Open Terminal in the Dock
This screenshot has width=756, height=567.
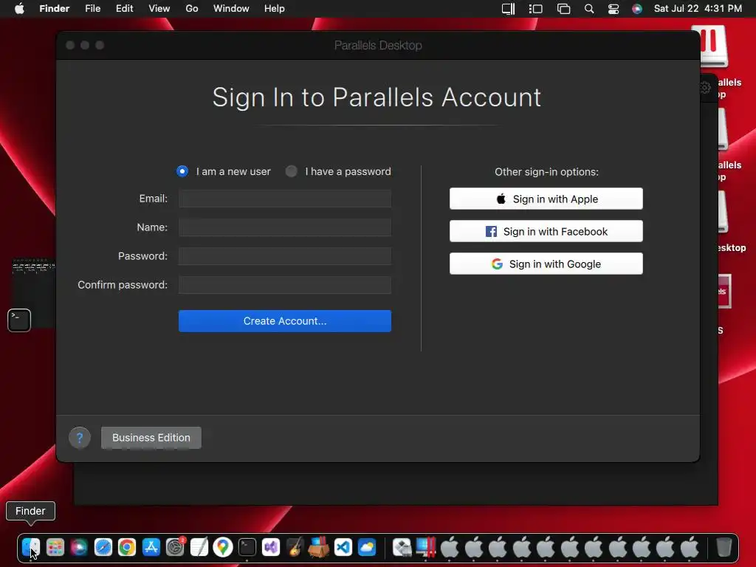247,547
